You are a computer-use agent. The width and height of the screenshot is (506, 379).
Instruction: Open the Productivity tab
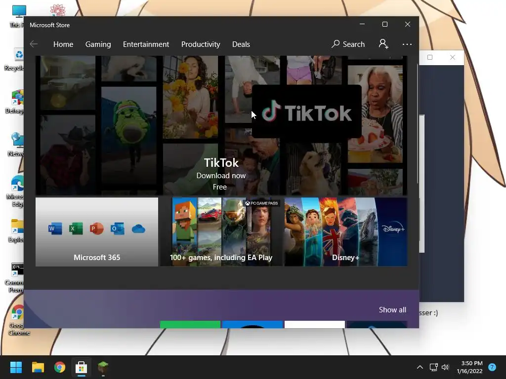pyautogui.click(x=201, y=44)
